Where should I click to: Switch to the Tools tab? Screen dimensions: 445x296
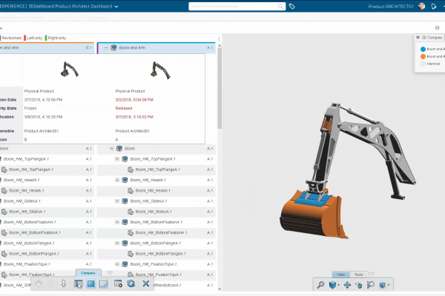(x=358, y=275)
